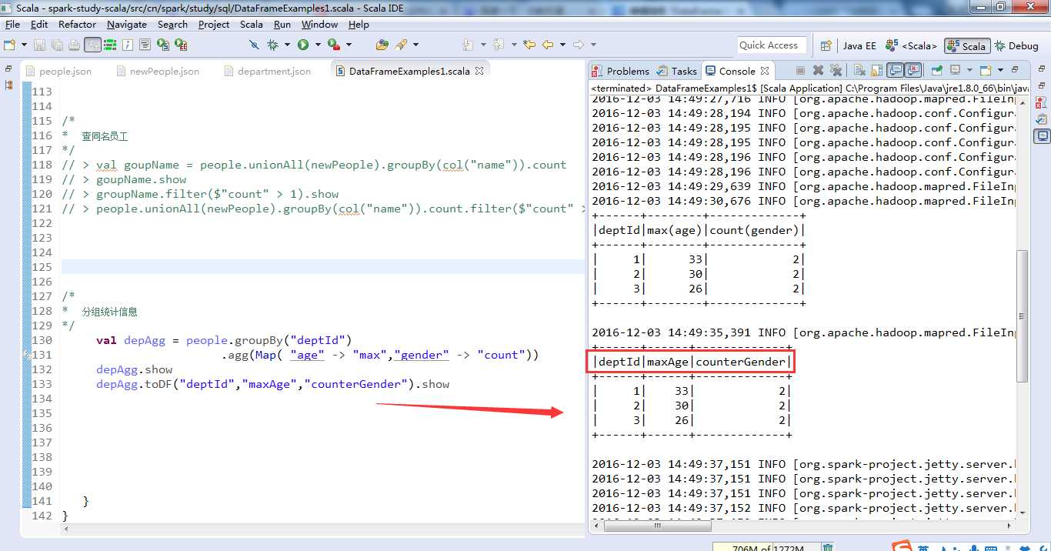Click 'counterGender' in the console table header
The width and height of the screenshot is (1051, 551).
pos(741,362)
